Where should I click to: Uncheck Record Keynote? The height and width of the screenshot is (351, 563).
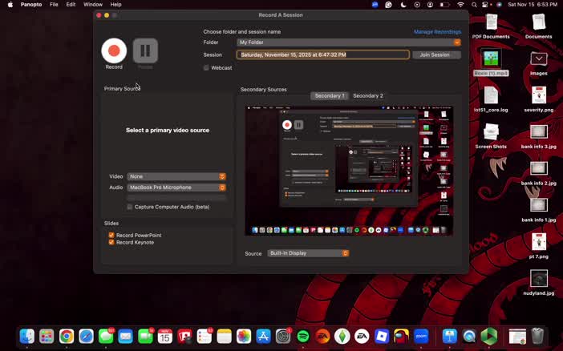pos(111,242)
